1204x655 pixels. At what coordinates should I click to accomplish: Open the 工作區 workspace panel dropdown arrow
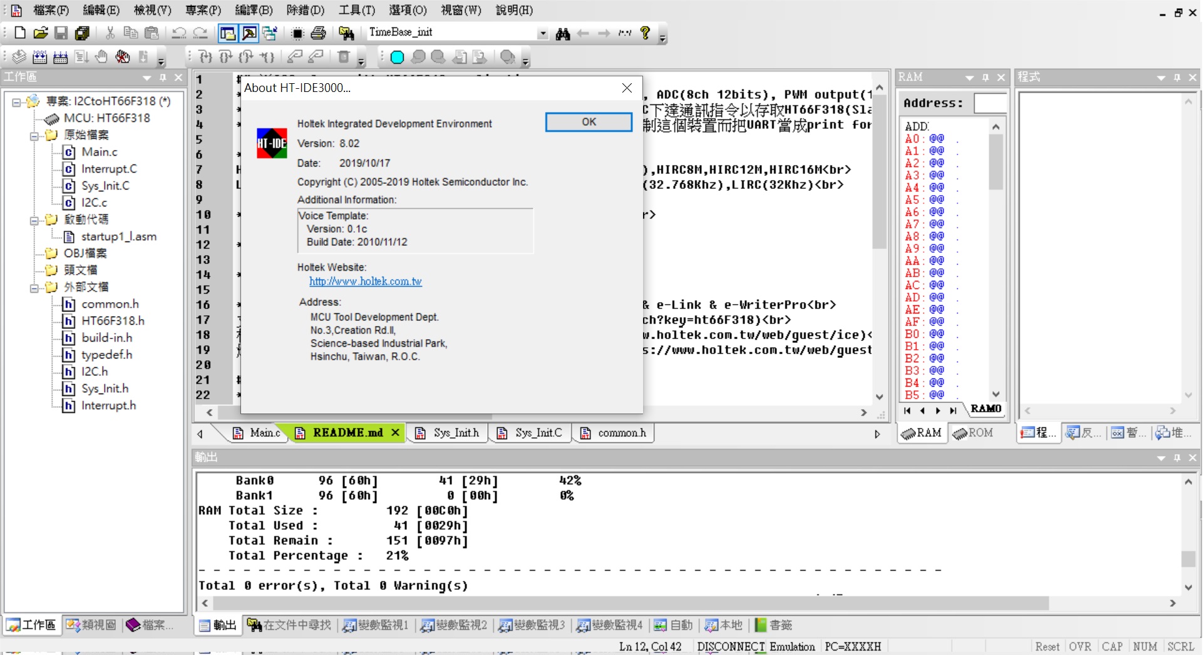pyautogui.click(x=147, y=78)
